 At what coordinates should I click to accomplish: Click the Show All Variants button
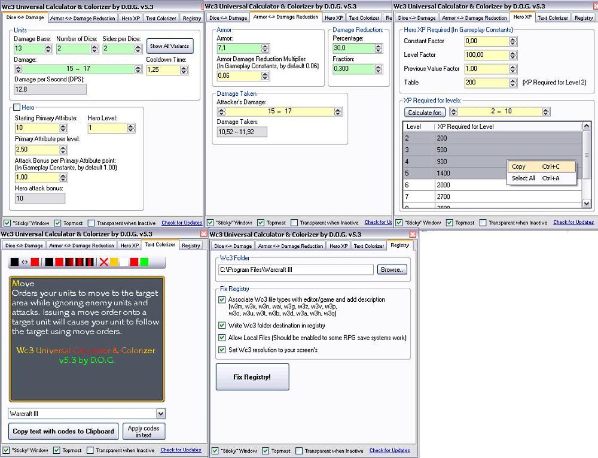click(x=170, y=46)
